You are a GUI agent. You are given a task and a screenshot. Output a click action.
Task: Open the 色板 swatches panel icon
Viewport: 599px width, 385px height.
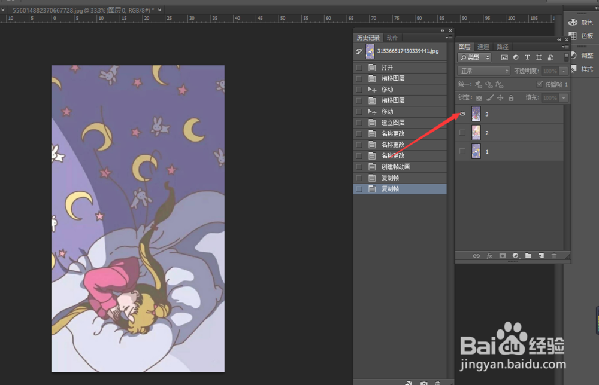click(x=573, y=36)
